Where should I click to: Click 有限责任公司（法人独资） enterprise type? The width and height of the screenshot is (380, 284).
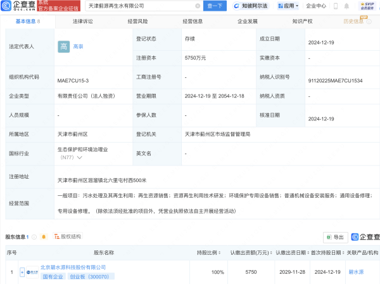pos(86,96)
